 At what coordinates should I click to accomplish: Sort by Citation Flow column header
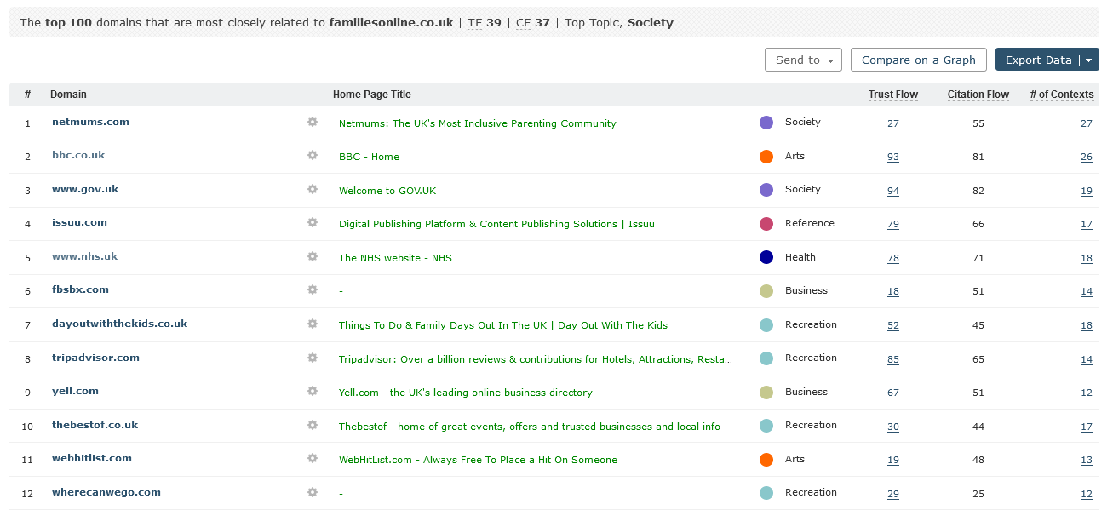click(x=978, y=95)
